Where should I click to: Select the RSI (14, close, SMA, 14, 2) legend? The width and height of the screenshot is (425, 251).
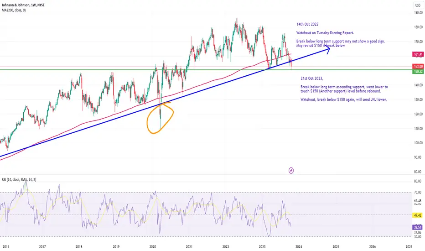point(19,180)
